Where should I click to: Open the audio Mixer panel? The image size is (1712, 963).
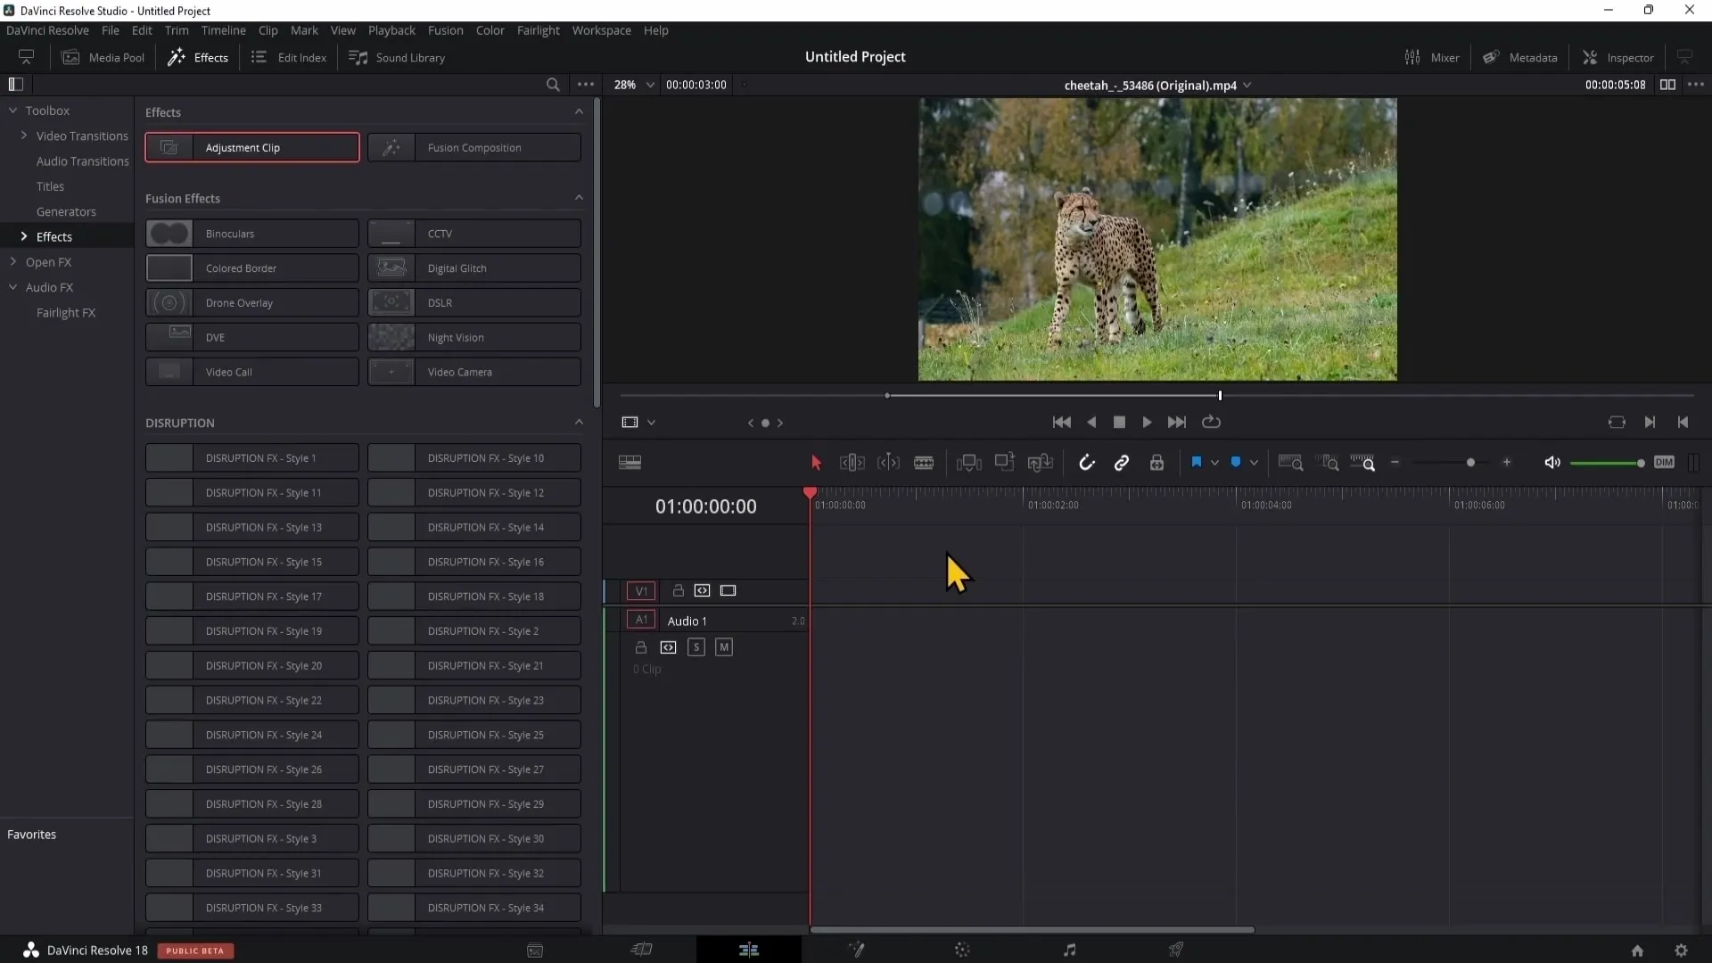(1431, 57)
